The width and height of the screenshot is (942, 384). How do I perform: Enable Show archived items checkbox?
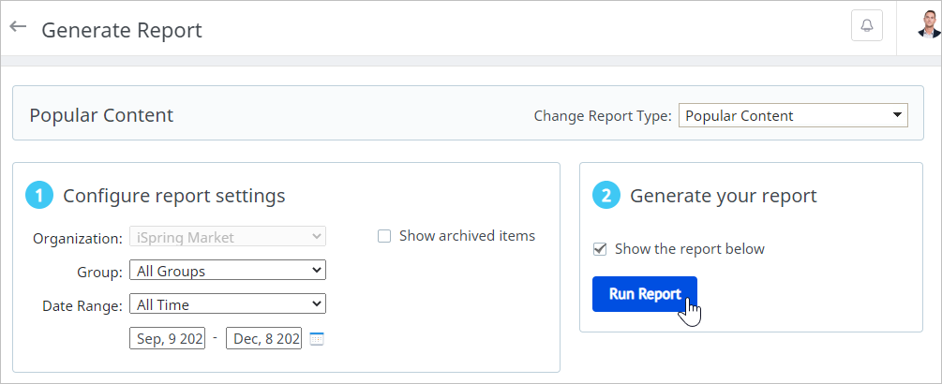click(x=384, y=236)
